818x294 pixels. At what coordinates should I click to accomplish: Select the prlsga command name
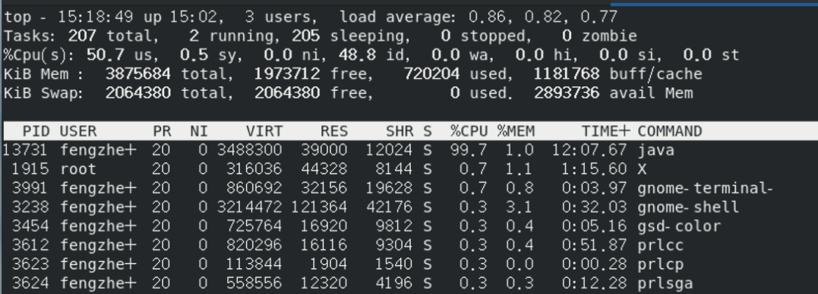(x=665, y=283)
